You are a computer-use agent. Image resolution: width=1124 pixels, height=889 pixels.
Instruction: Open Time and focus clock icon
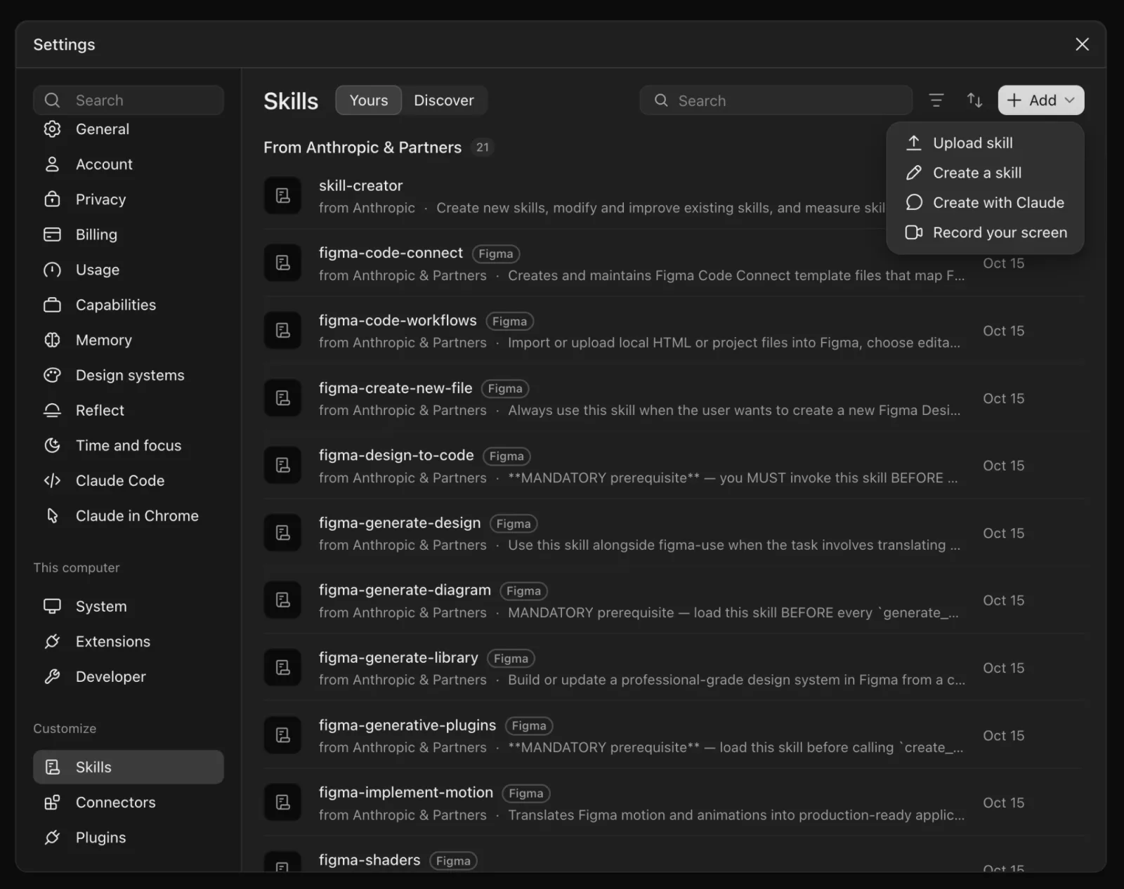(x=53, y=445)
